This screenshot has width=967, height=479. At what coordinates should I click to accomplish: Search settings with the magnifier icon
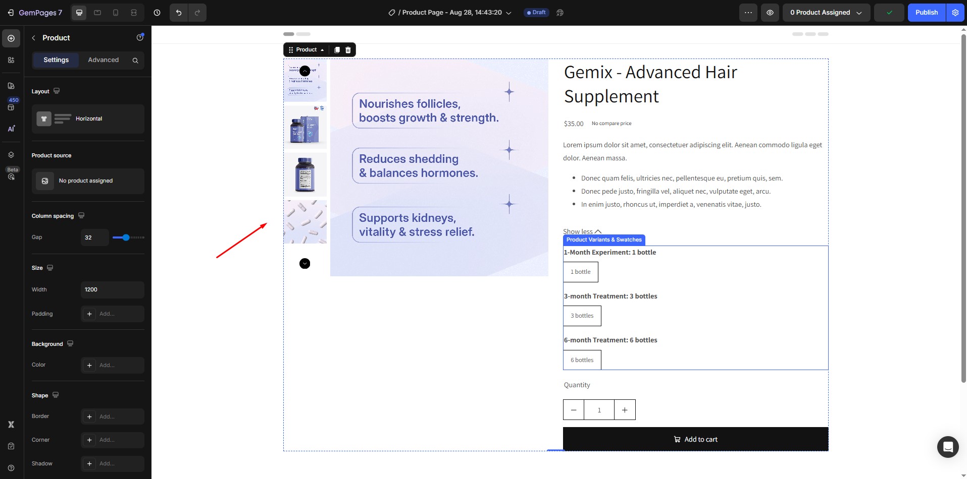coord(135,61)
